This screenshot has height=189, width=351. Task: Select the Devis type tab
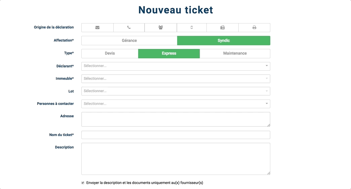(110, 54)
